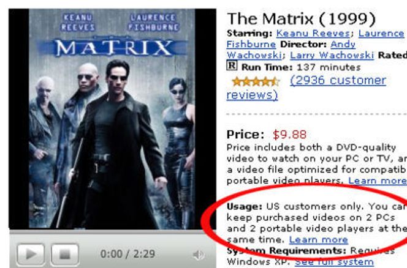
Task: Click the 0:00 / 2:29 time display
Action: tap(127, 254)
